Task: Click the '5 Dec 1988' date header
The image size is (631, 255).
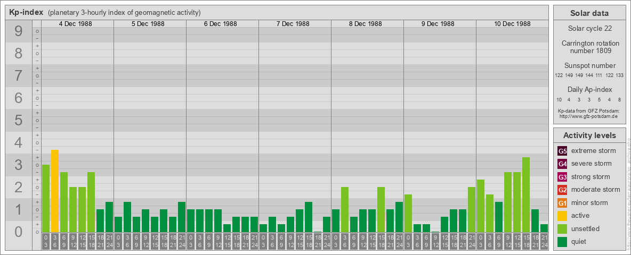Action: pyautogui.click(x=148, y=24)
